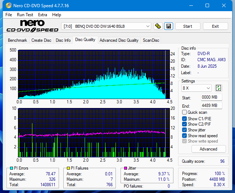235x193 pixels.
Task: Click the Nero app icon in title bar
Action: (6, 6)
